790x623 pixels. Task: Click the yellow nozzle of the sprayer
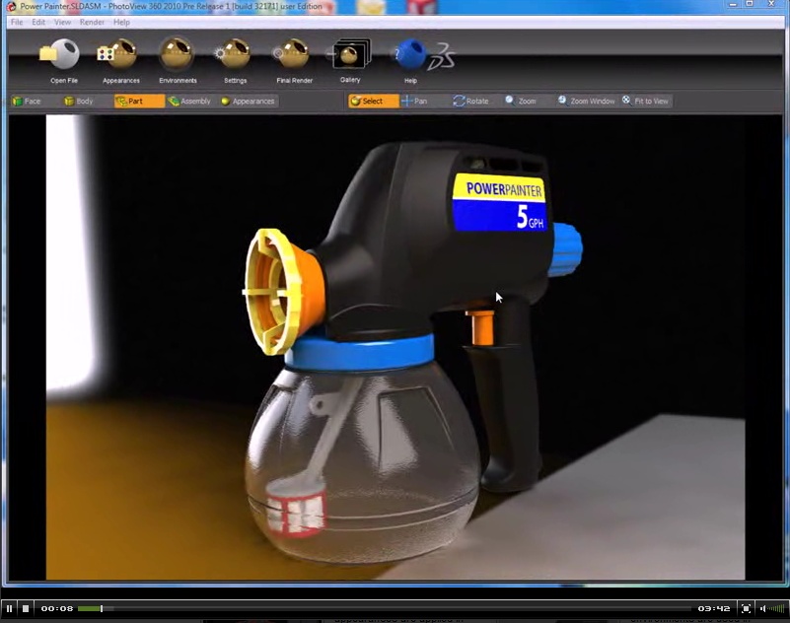pos(275,292)
